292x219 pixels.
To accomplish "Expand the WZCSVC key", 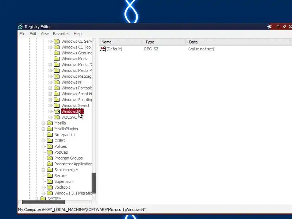I will [x=50, y=117].
